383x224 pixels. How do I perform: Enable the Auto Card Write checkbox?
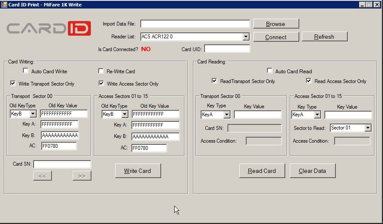26,71
